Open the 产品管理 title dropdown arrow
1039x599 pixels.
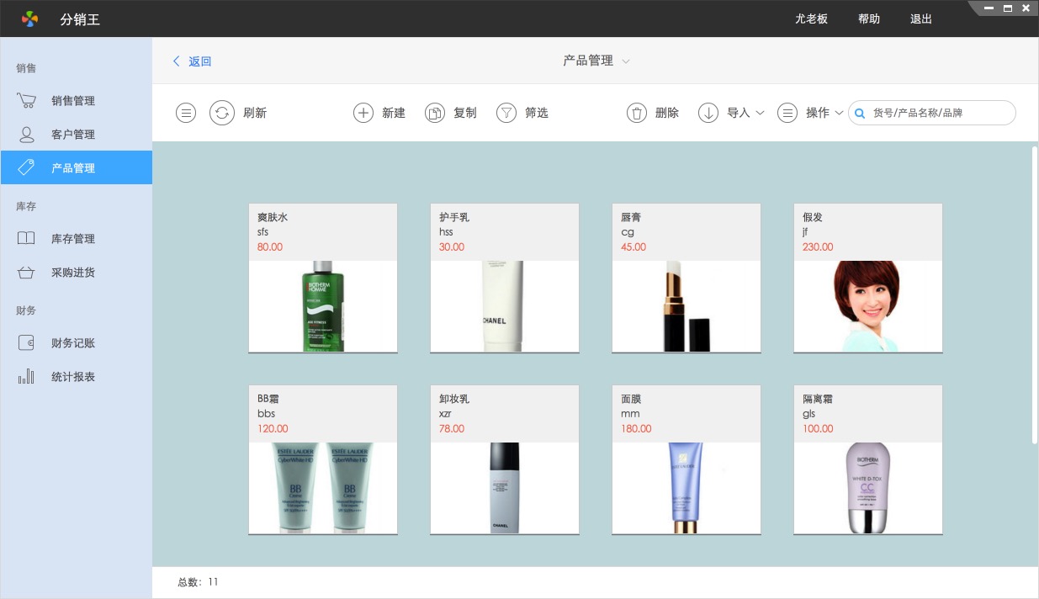626,61
